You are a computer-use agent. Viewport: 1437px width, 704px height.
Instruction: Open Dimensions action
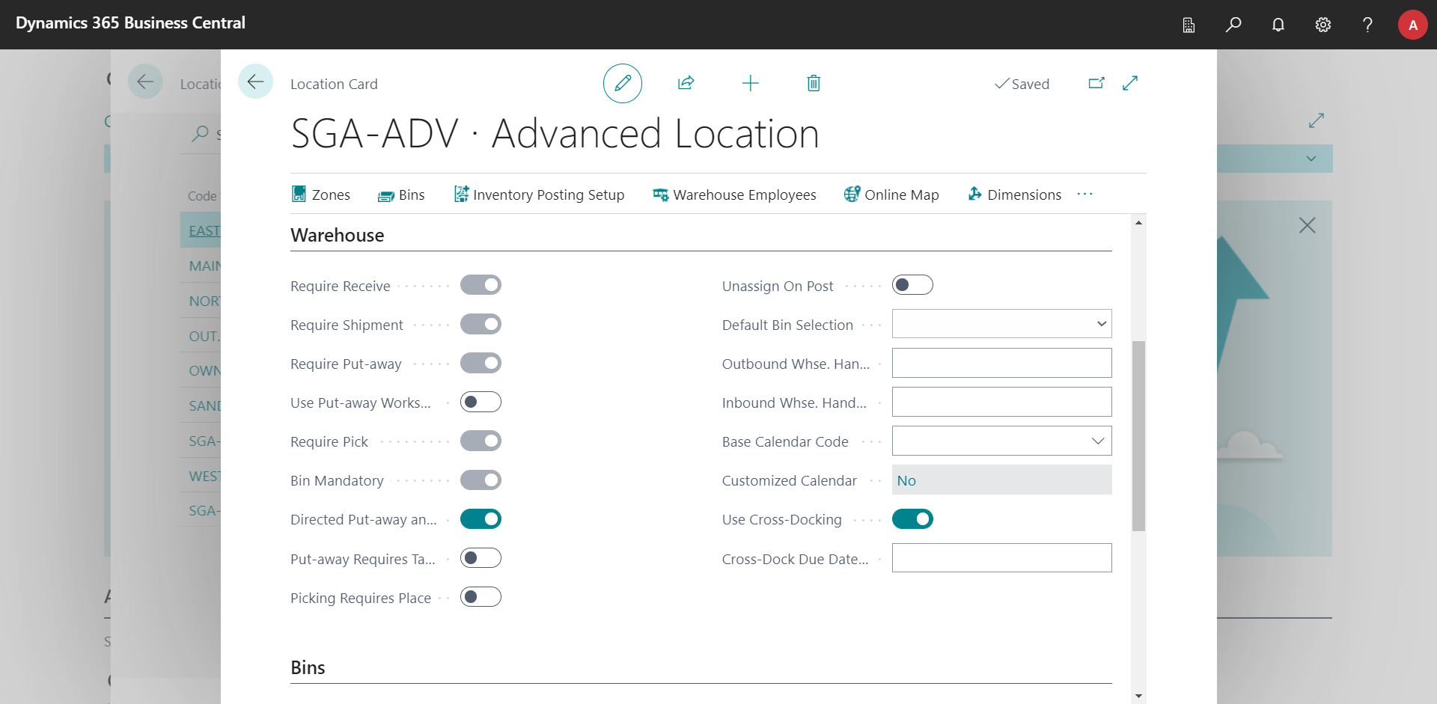[1014, 195]
